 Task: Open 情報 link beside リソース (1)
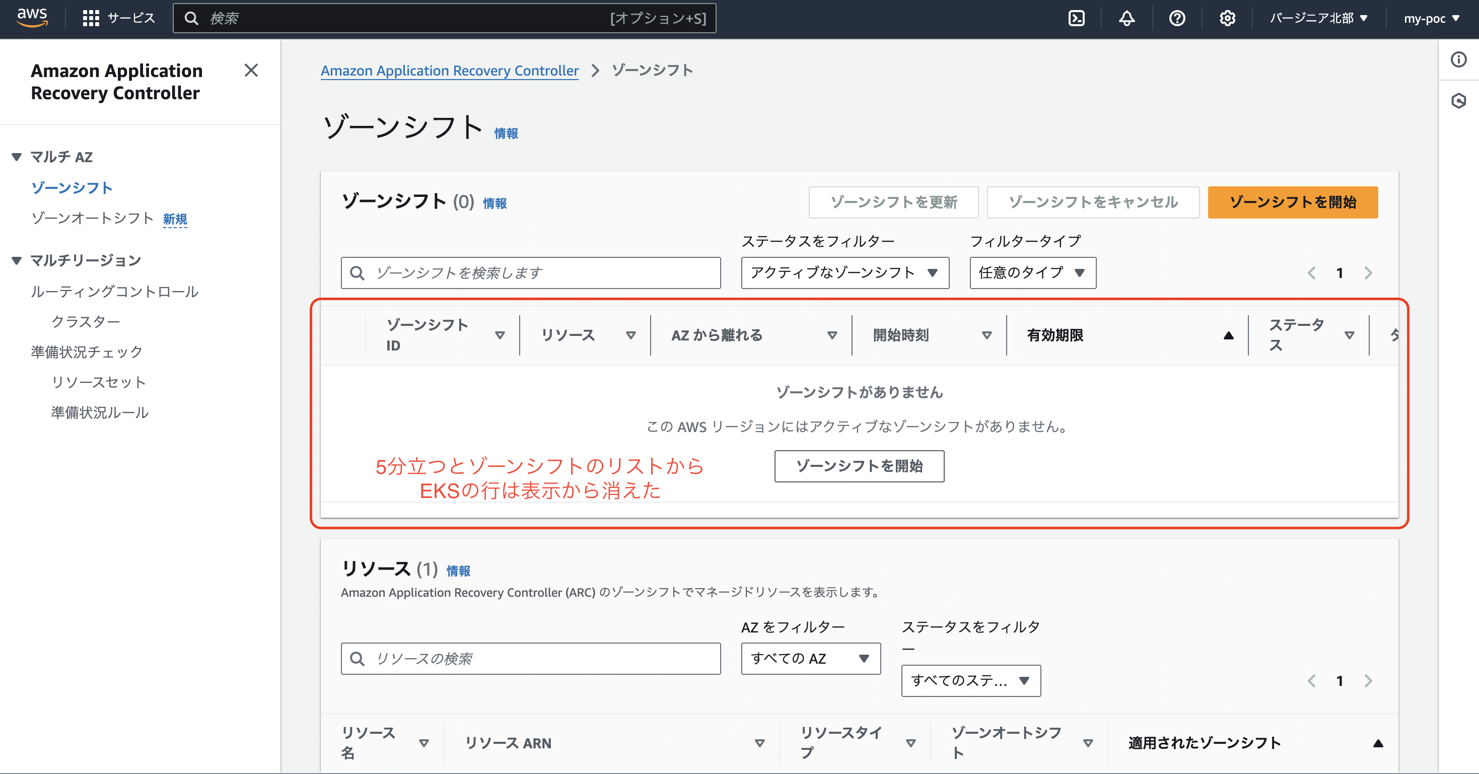(458, 571)
